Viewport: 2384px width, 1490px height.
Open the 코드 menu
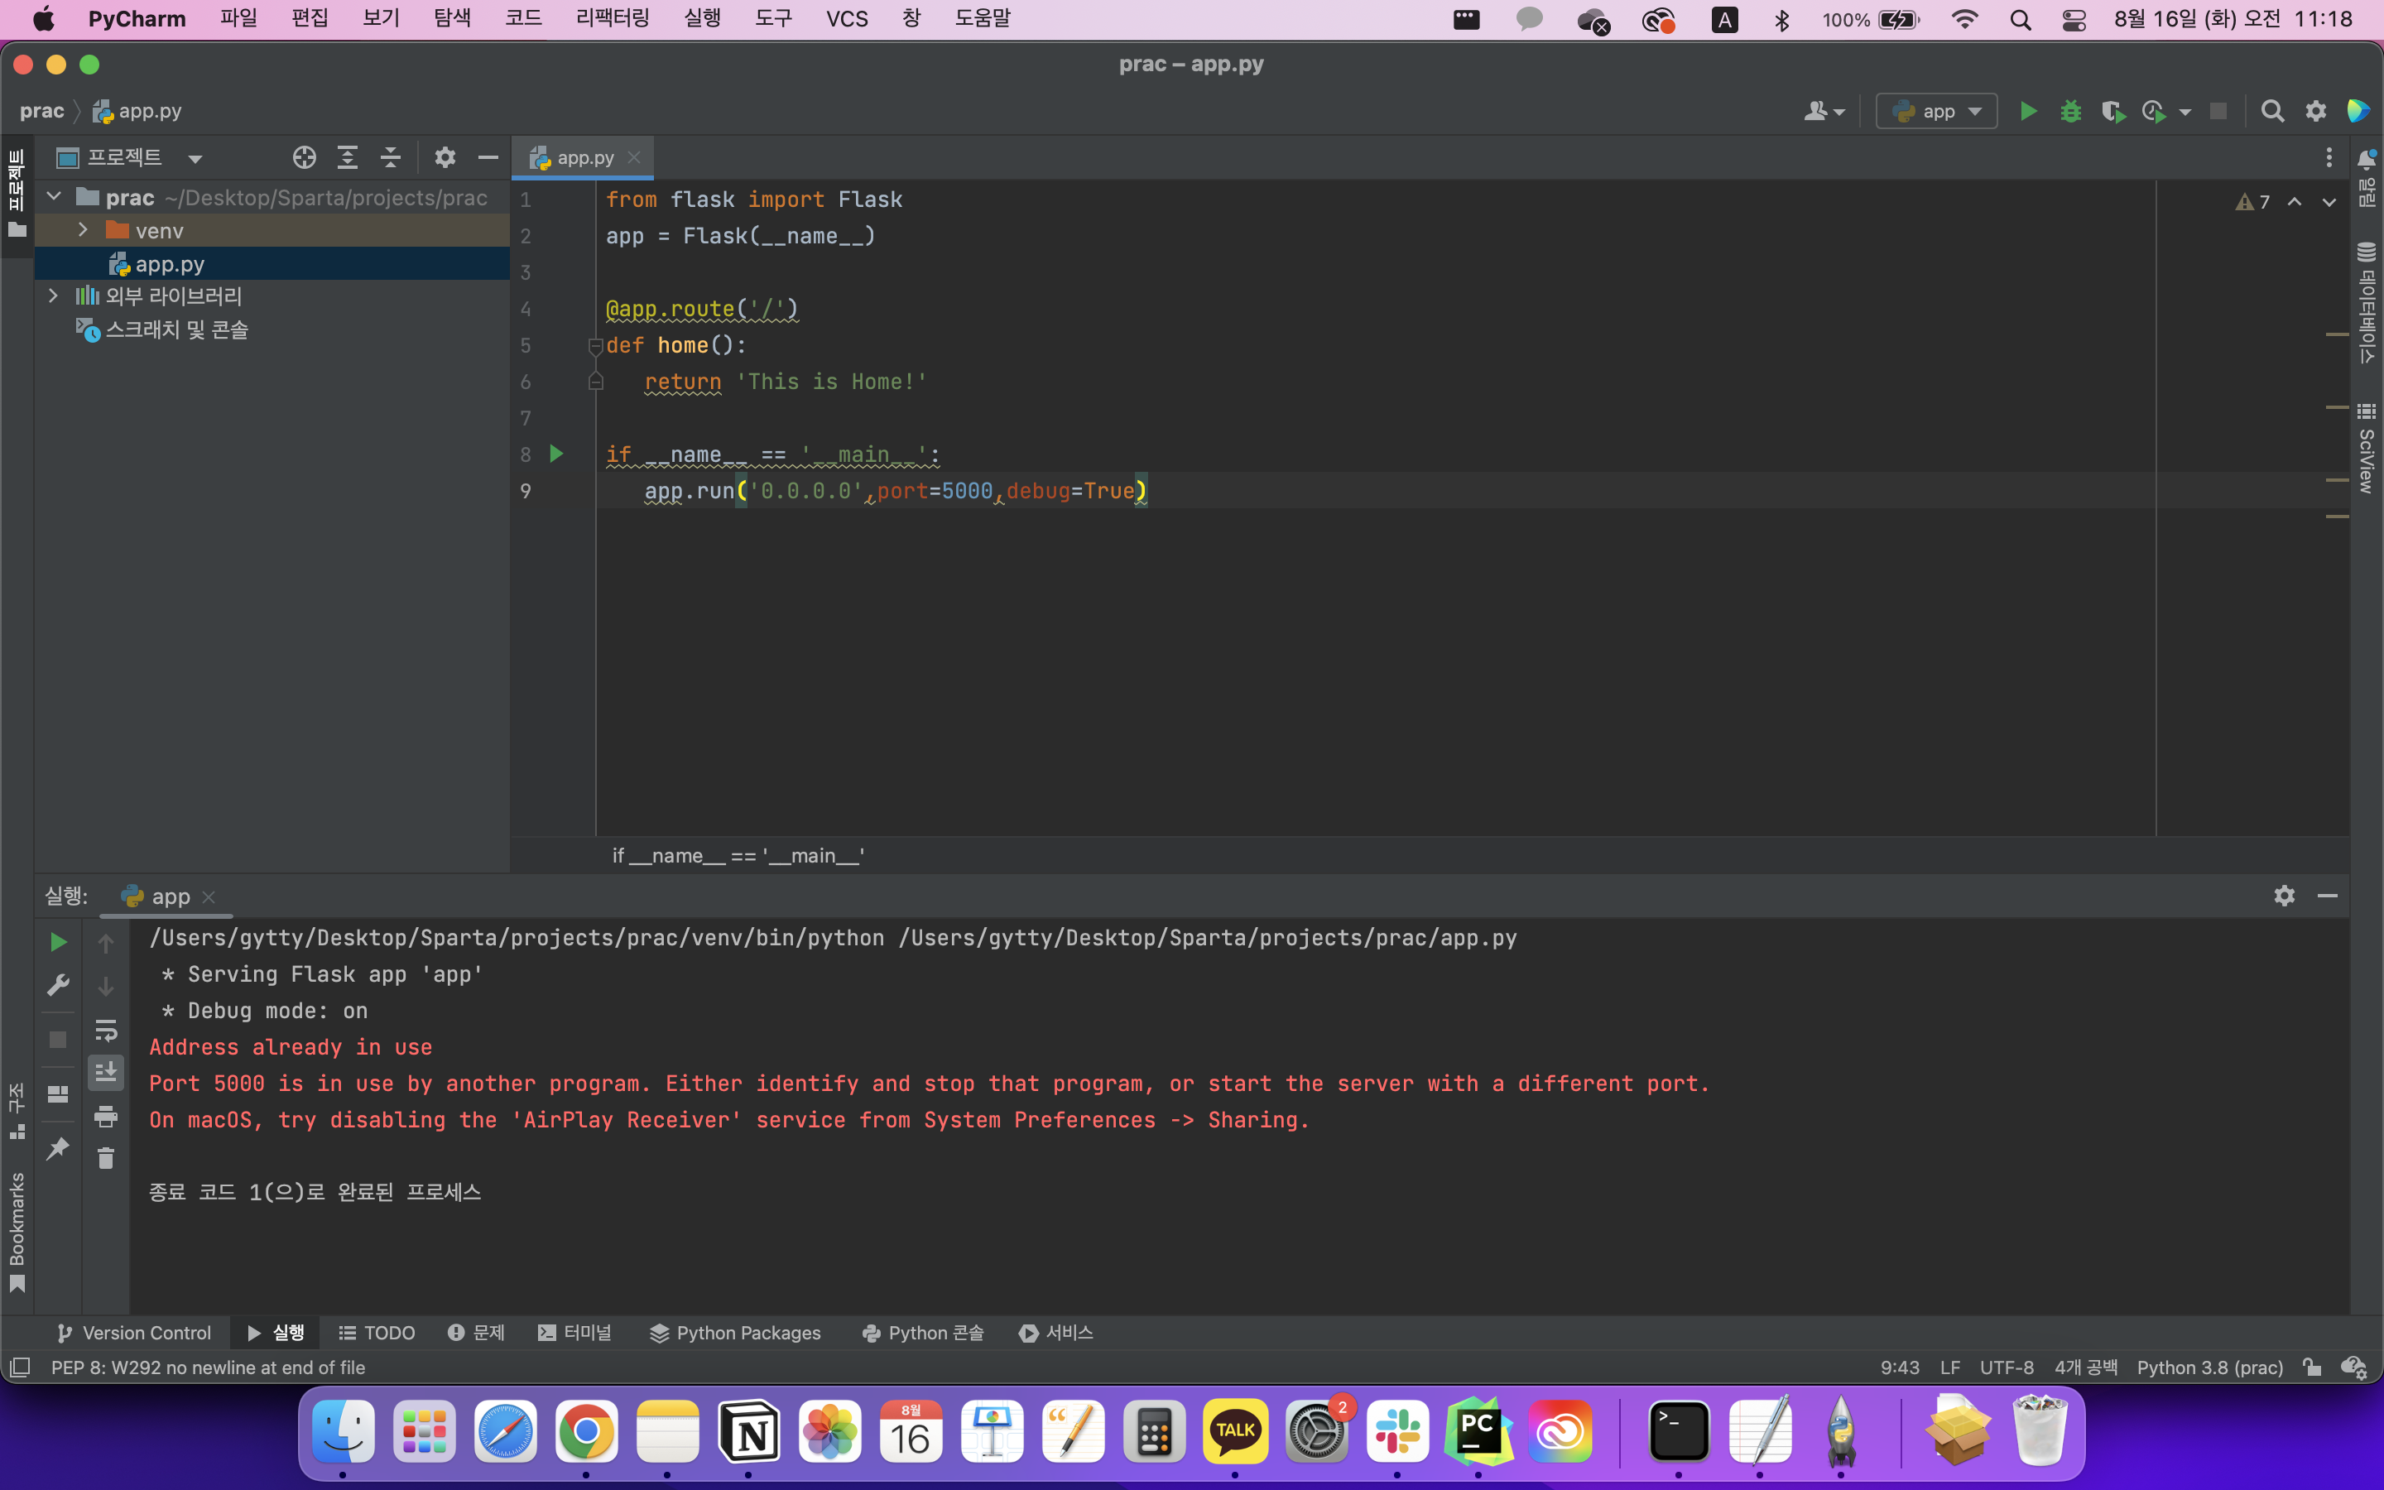tap(523, 19)
